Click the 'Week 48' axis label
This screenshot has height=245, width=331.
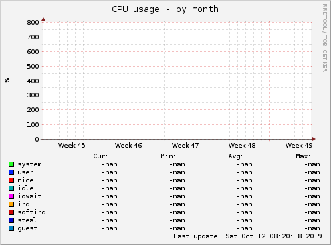point(242,146)
